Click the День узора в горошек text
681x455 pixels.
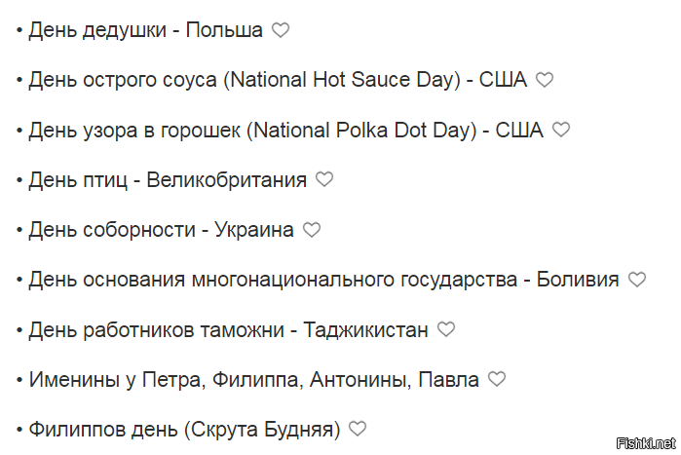point(134,131)
